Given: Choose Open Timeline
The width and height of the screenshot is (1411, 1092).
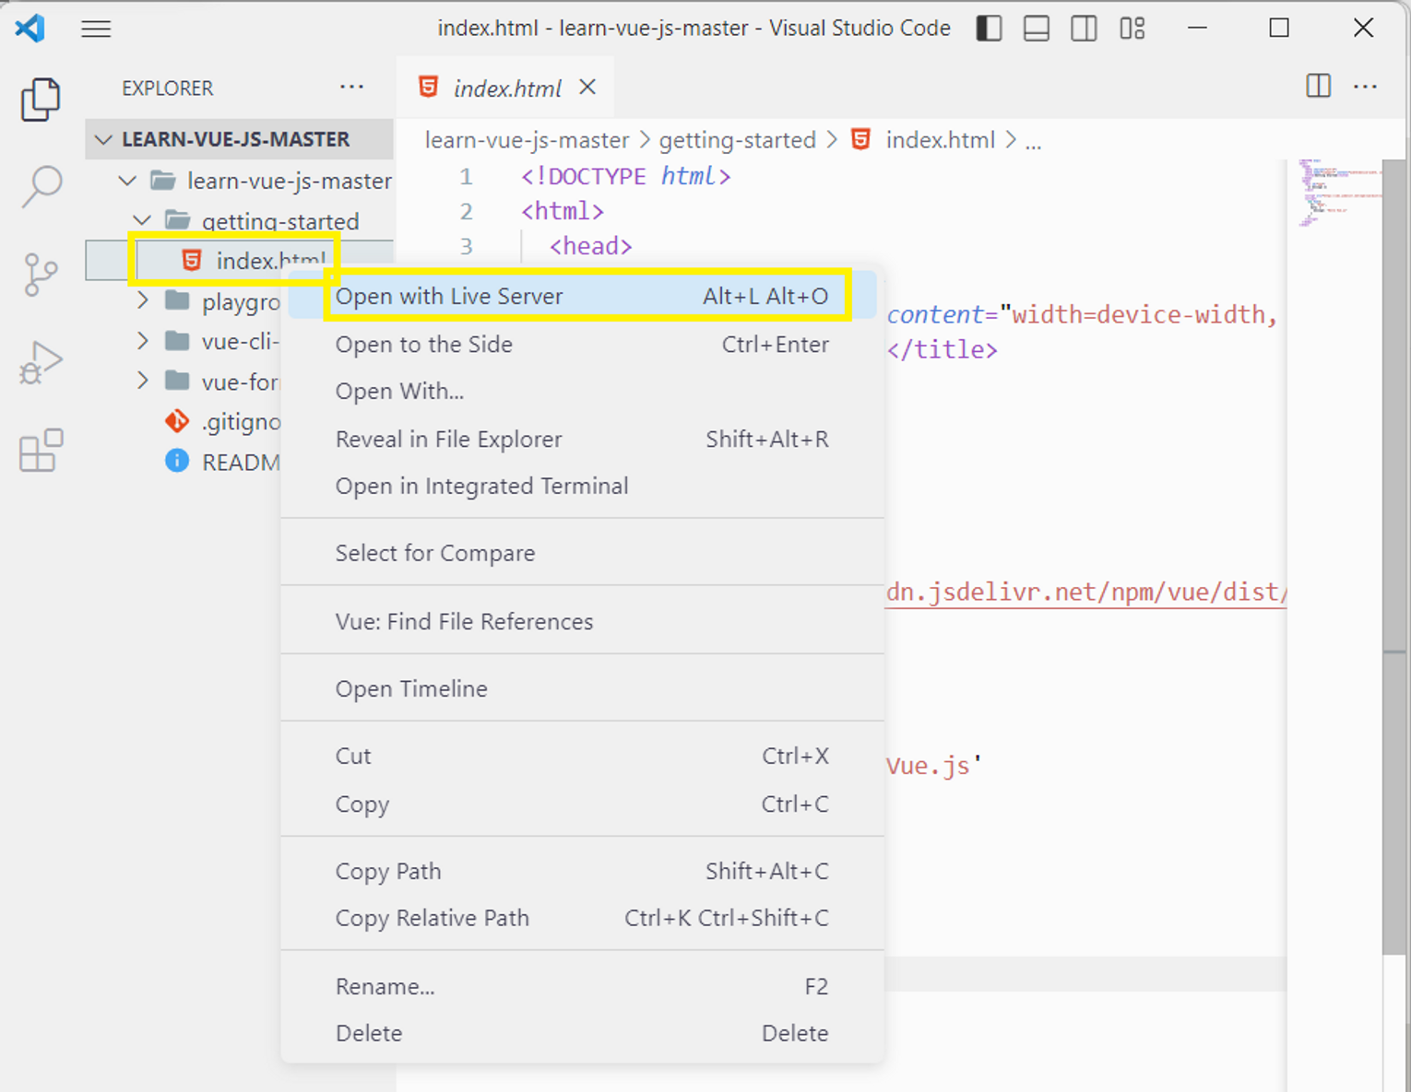Looking at the screenshot, I should pyautogui.click(x=582, y=688).
